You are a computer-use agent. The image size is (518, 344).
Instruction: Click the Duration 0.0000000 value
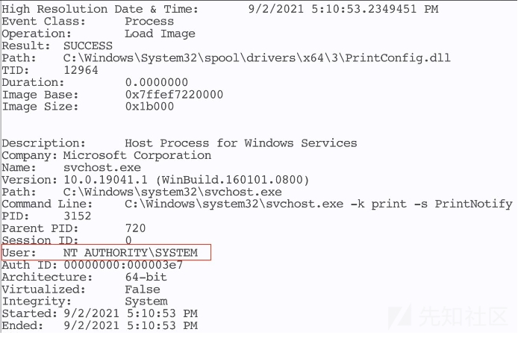tap(157, 82)
